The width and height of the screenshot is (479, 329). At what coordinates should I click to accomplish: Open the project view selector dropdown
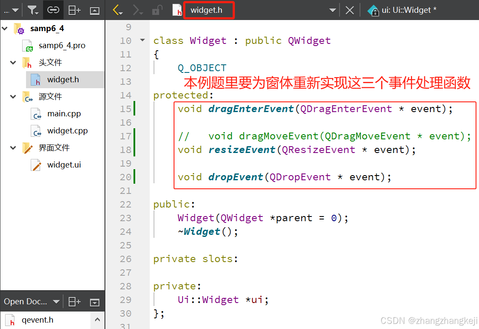click(x=11, y=10)
